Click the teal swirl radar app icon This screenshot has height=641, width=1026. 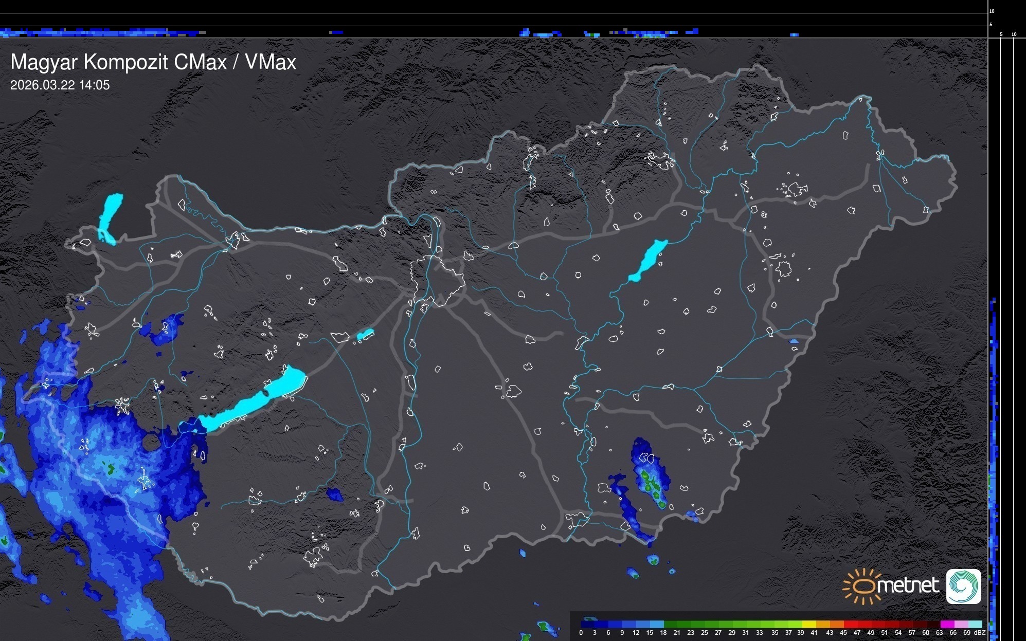pyautogui.click(x=963, y=586)
